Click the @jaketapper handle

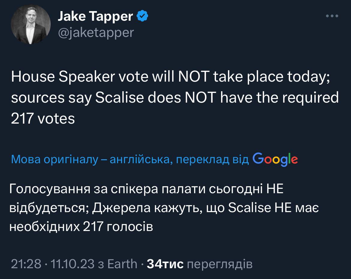pyautogui.click(x=96, y=32)
